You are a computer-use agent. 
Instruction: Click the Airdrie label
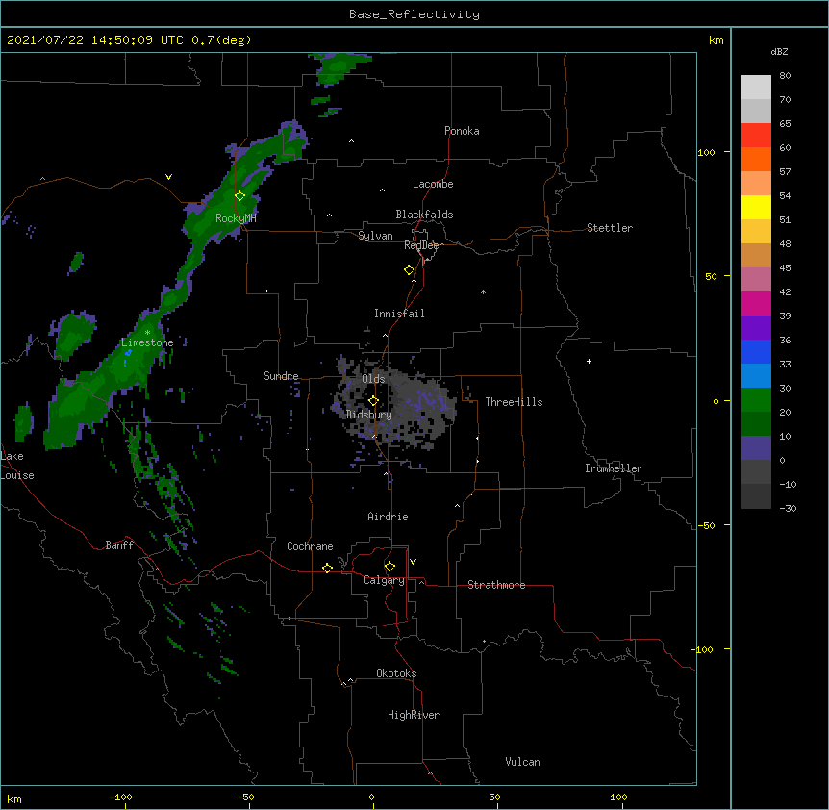coord(389,517)
